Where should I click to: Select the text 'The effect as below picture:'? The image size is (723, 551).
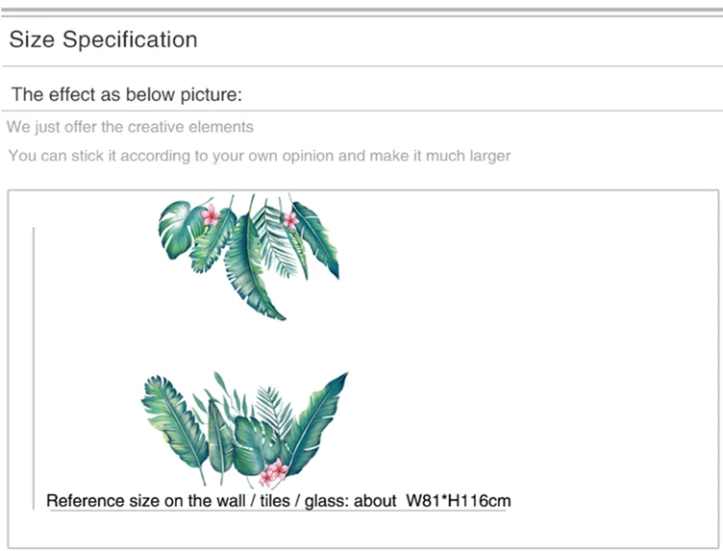pyautogui.click(x=126, y=94)
